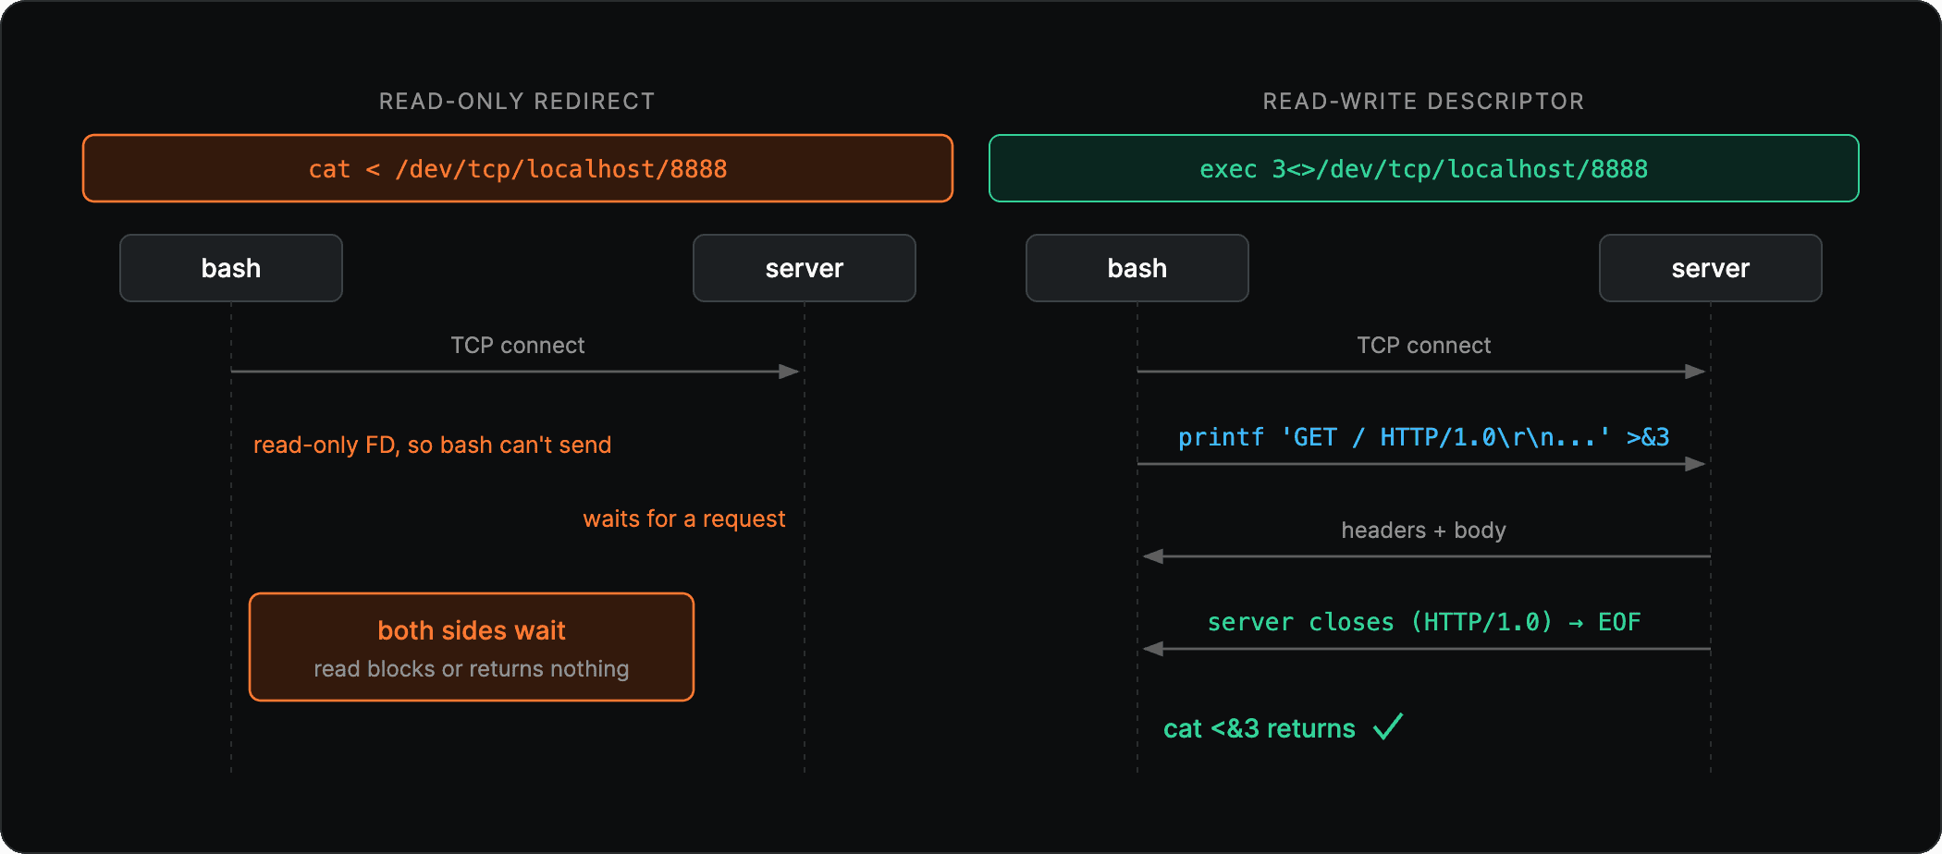Click the text "server closes (HTTP/1.0) → EOF"
The width and height of the screenshot is (1942, 854).
coord(1424,622)
